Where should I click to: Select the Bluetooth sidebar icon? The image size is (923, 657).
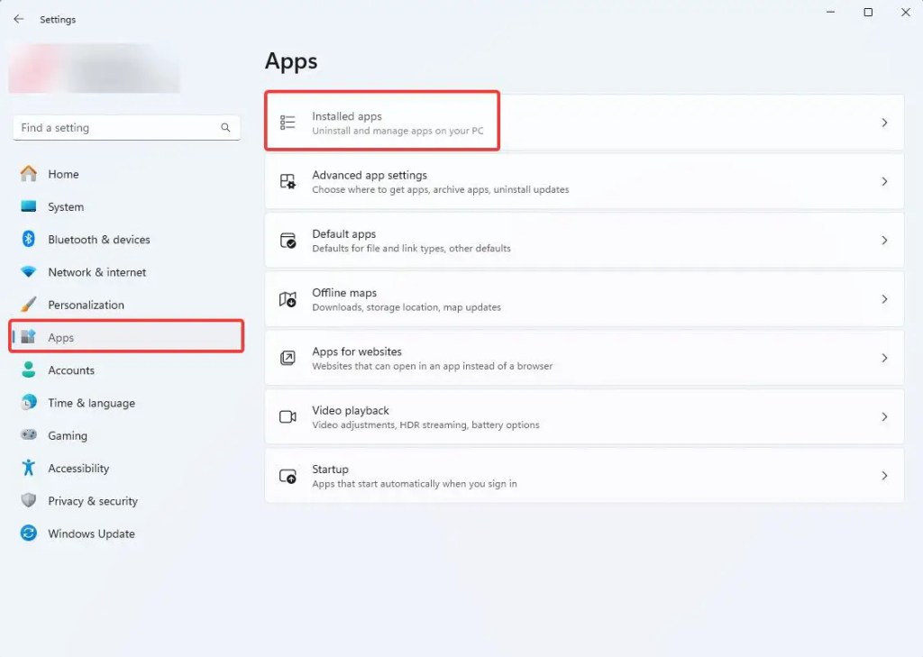27,239
